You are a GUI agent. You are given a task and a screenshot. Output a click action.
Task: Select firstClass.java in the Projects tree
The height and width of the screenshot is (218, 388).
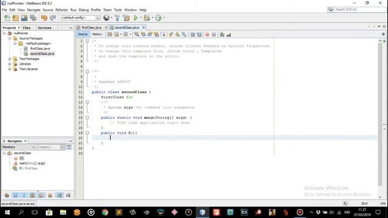pos(40,48)
